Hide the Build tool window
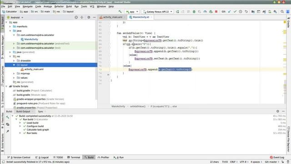This screenshot has width=291, height=164. coord(283,111)
